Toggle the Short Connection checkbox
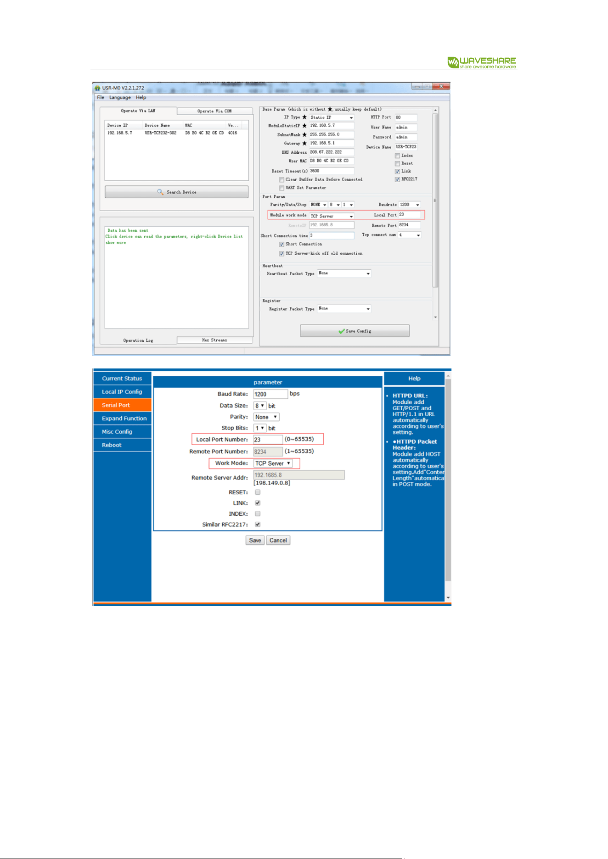The height and width of the screenshot is (859, 608). 281,245
